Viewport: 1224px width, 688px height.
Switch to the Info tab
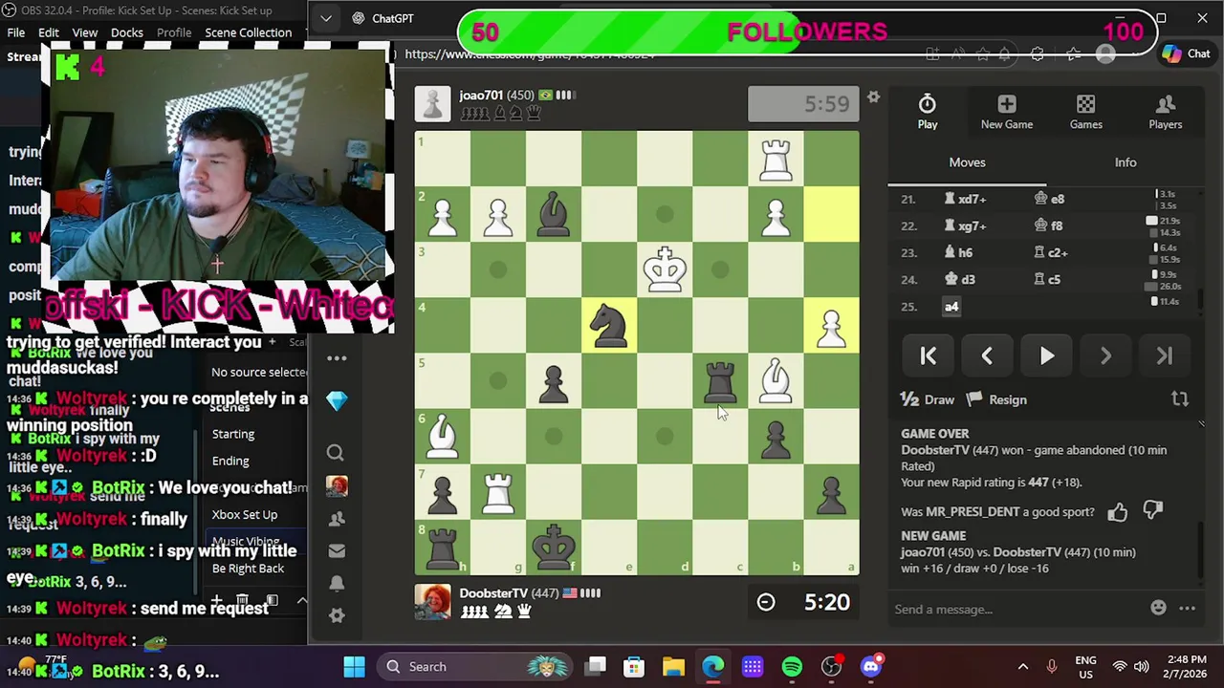[1125, 162]
